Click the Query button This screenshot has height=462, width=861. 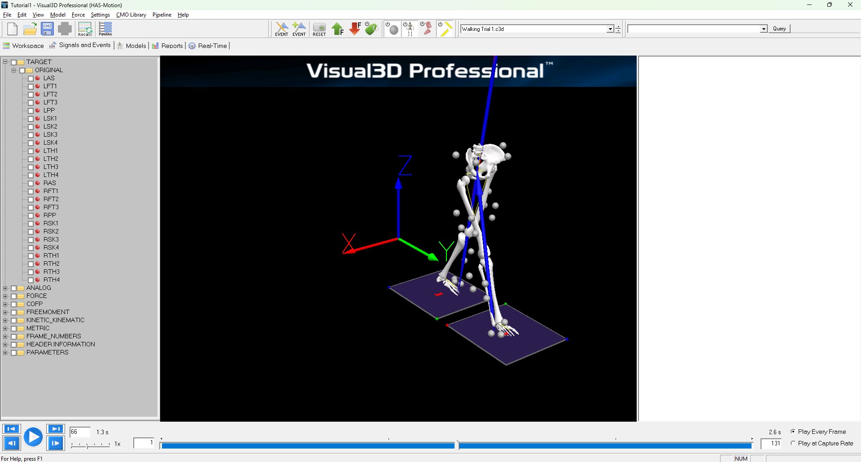point(779,29)
